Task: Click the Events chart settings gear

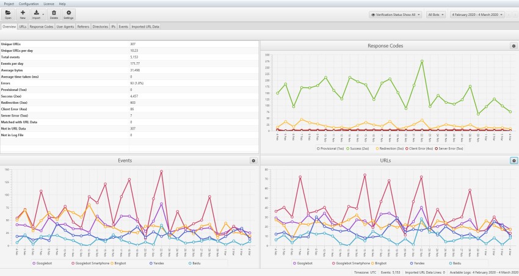Action: tap(253, 161)
